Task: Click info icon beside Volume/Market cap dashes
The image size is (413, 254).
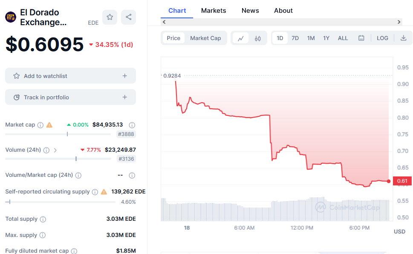Action: pos(132,175)
